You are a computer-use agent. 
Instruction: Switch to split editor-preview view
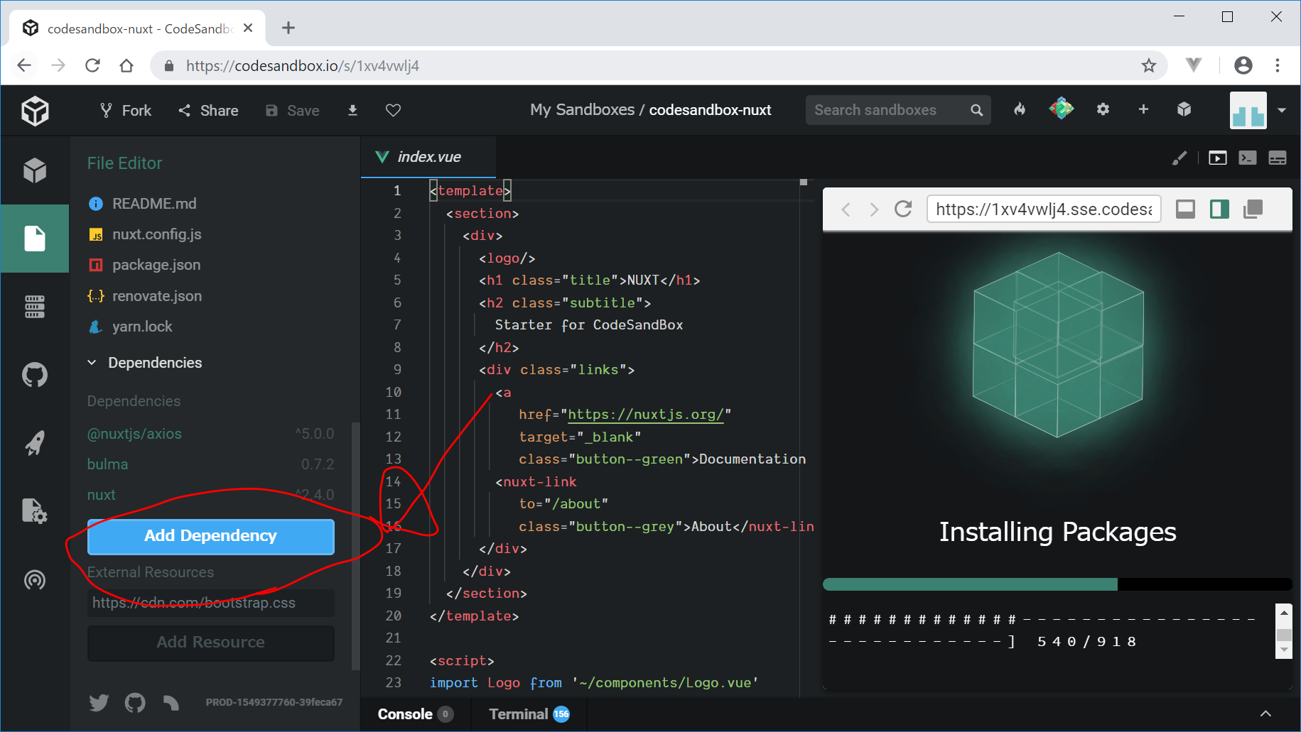point(1219,209)
